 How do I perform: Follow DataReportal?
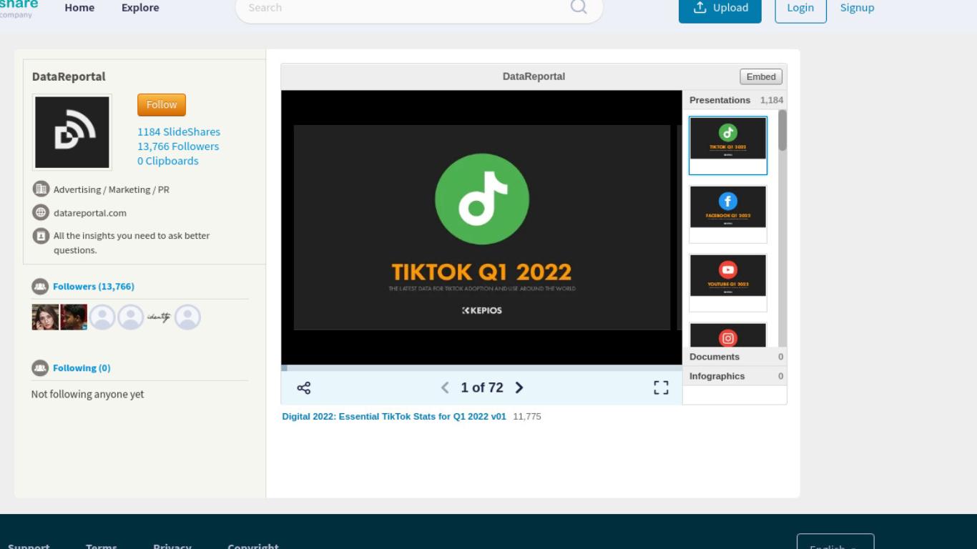click(162, 104)
